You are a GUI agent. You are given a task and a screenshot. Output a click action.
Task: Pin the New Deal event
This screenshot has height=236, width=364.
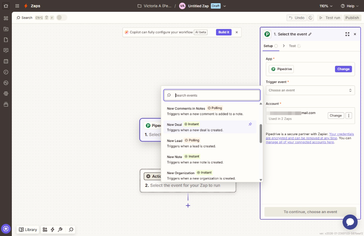250,124
